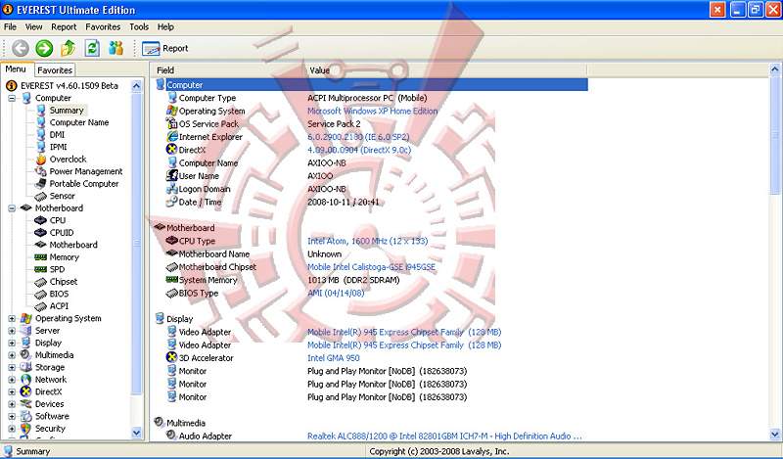
Task: Select Chipset in the tree
Action: coord(64,282)
